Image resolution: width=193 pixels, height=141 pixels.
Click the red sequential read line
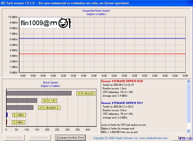click(x=102, y=54)
